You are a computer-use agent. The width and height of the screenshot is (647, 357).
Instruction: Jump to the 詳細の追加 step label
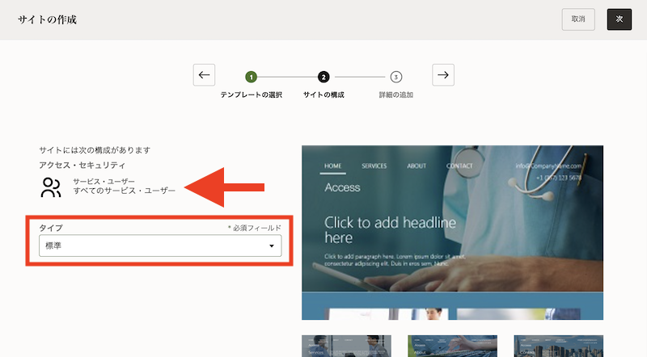point(395,95)
